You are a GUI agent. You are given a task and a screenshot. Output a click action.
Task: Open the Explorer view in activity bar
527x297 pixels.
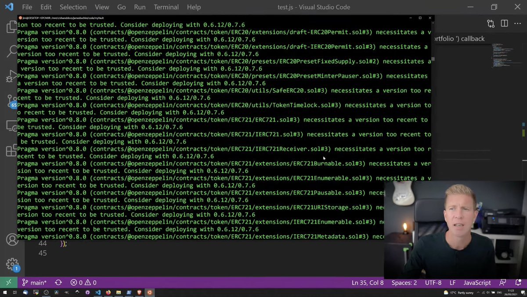(11, 28)
